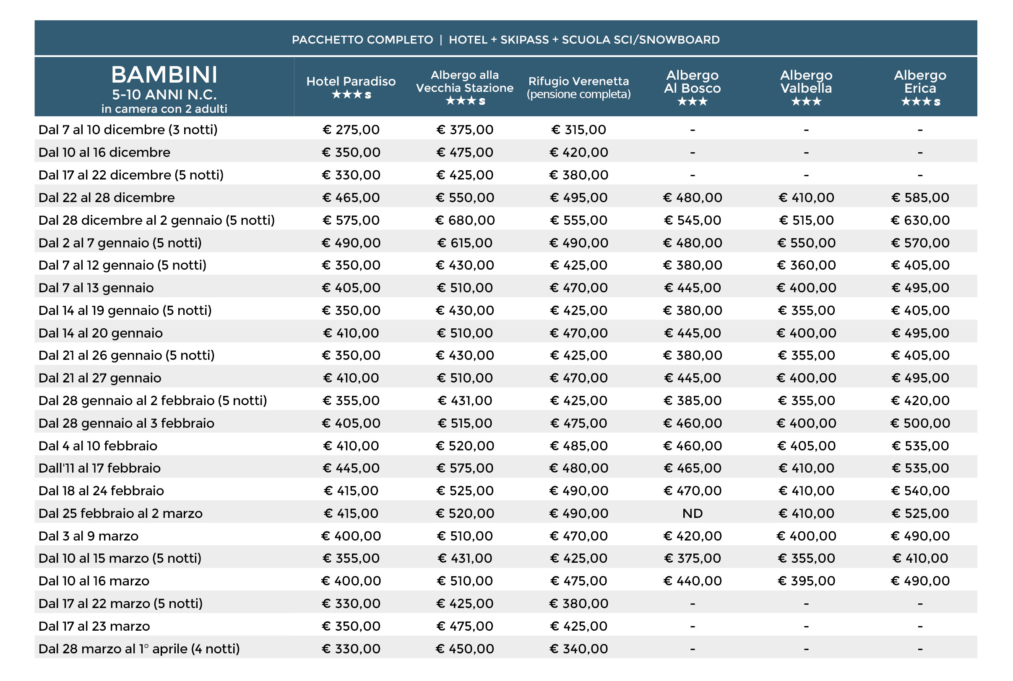Viewport: 1013px width, 681px height.
Task: Click the PACCHETTO COMPLETO title banner
Action: pyautogui.click(x=505, y=39)
